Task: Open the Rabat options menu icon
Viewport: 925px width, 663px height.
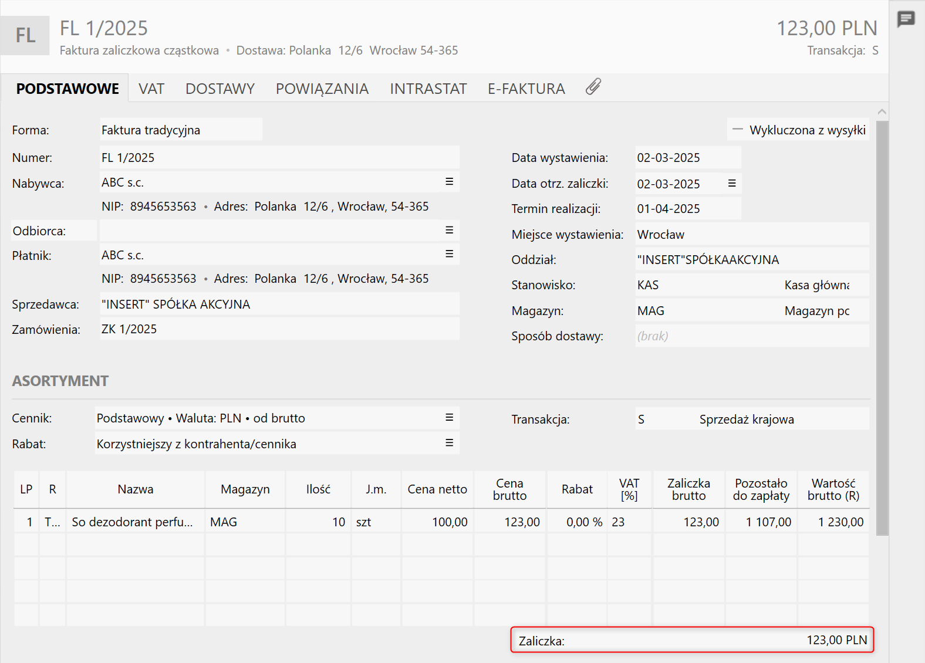Action: tap(449, 443)
